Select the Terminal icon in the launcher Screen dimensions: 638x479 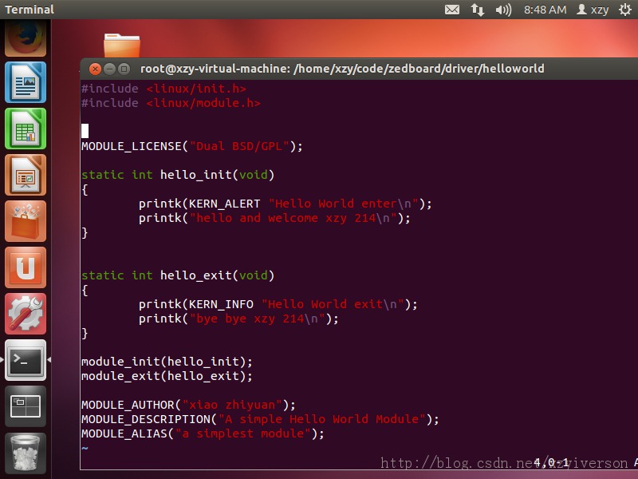[x=26, y=360]
